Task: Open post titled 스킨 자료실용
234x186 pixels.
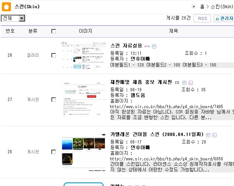Action: pyautogui.click(x=126, y=45)
